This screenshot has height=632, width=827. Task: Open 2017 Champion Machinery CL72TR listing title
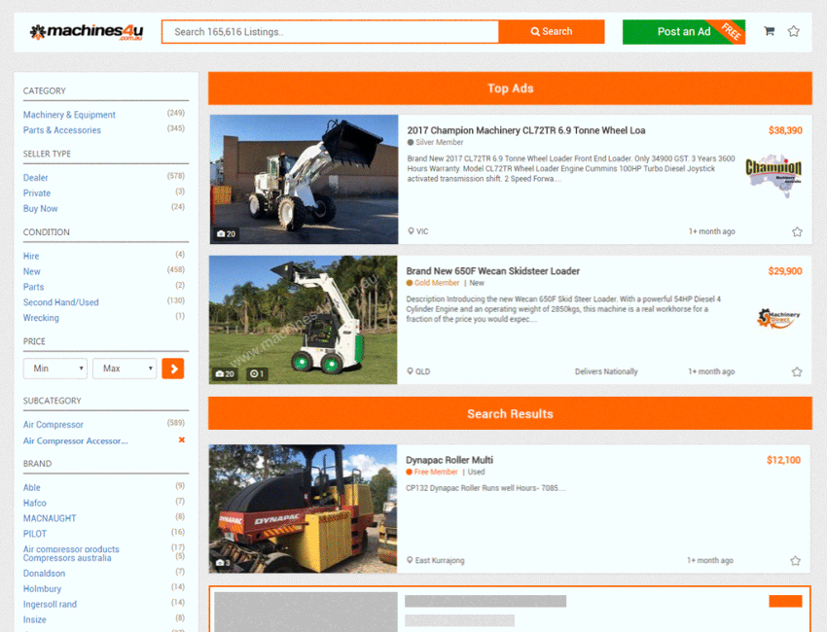(x=525, y=130)
